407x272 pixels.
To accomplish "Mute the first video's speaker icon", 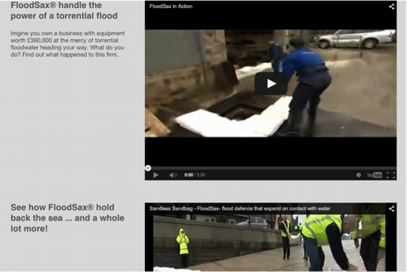I will [x=173, y=175].
